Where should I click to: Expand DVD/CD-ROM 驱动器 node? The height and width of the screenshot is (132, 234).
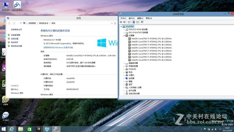tap(124, 30)
